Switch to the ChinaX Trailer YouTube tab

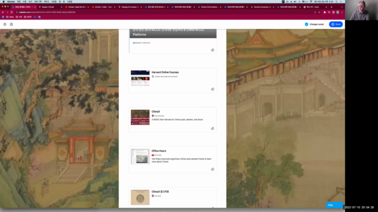[x=103, y=7]
